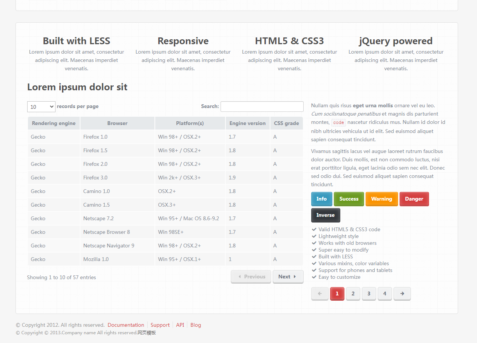Open the records per page dropdown
The width and height of the screenshot is (477, 343).
point(41,107)
